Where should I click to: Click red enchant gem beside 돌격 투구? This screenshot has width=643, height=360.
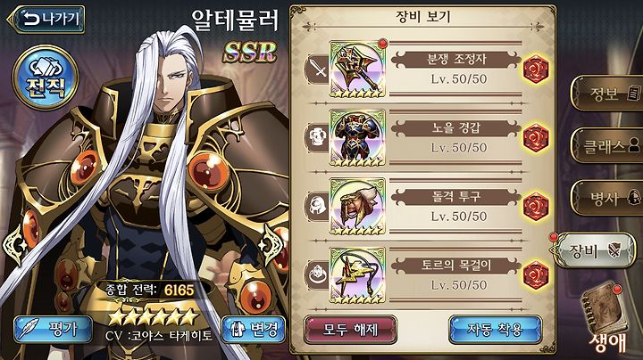click(536, 208)
